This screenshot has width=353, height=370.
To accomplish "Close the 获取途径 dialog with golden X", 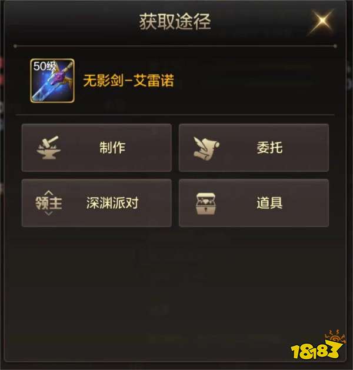I will tap(322, 21).
